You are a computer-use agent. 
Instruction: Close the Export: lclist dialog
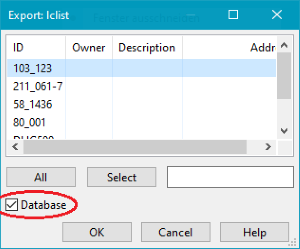276,15
